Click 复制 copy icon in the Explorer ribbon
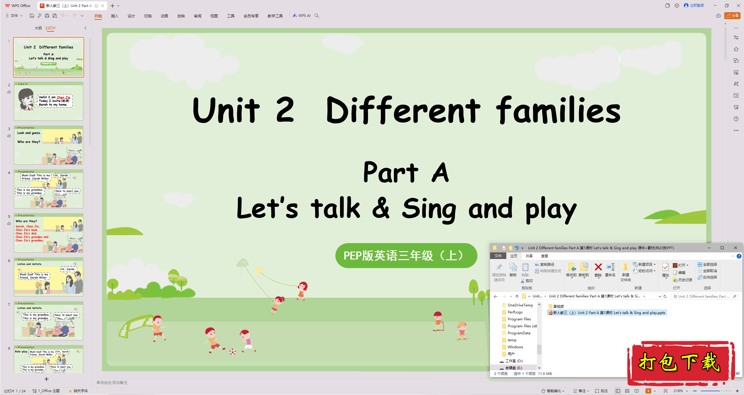Screen dimensions: 744x395 click(x=513, y=270)
